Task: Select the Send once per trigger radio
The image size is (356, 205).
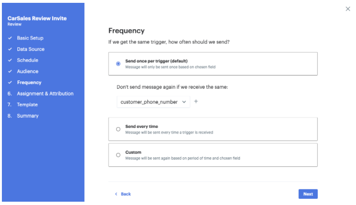Action: click(118, 64)
